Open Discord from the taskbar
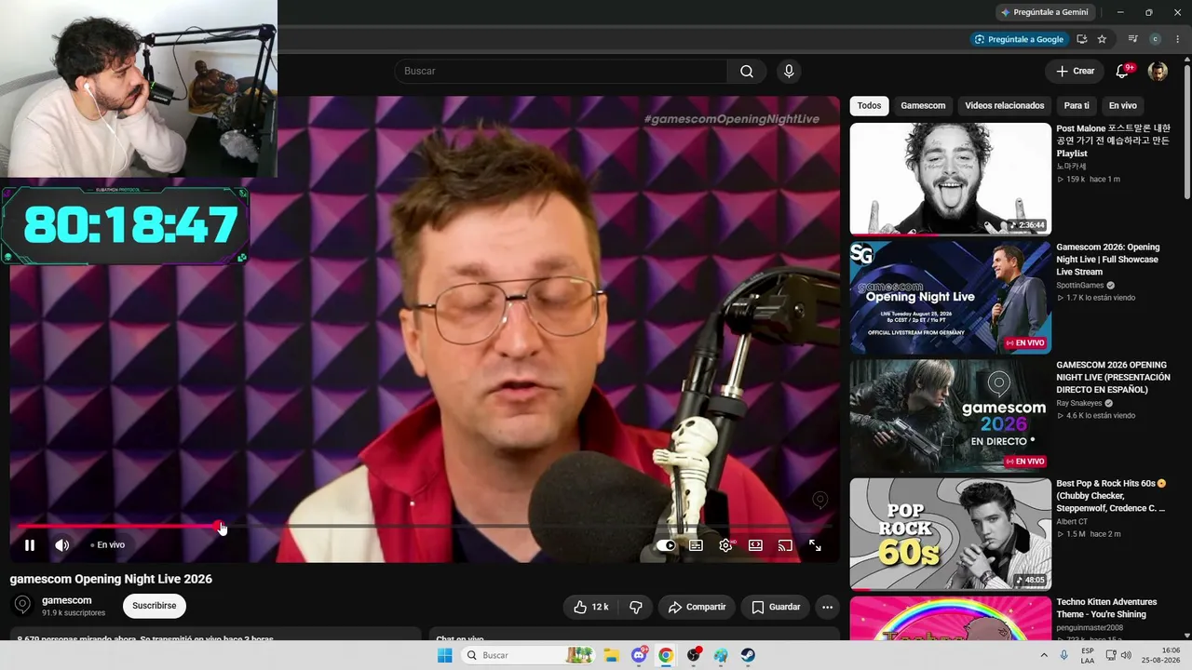Screen dimensions: 1192x670 tap(639, 655)
